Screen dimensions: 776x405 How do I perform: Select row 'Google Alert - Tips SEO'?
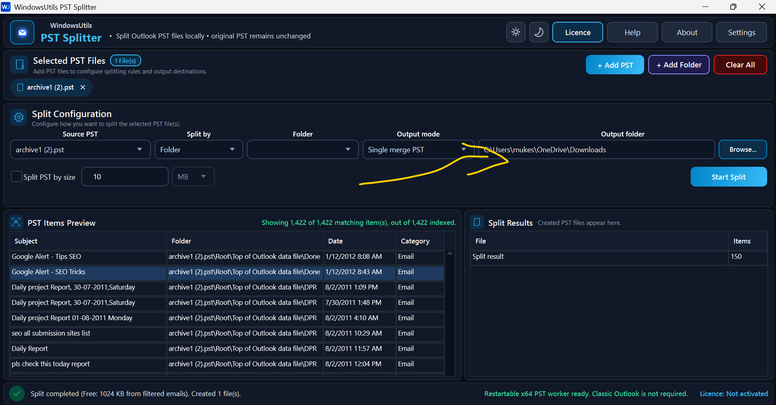[227, 256]
